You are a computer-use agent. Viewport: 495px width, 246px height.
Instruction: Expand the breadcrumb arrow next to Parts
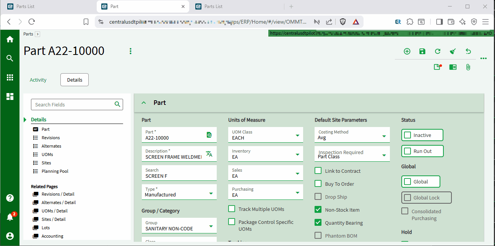point(37,34)
